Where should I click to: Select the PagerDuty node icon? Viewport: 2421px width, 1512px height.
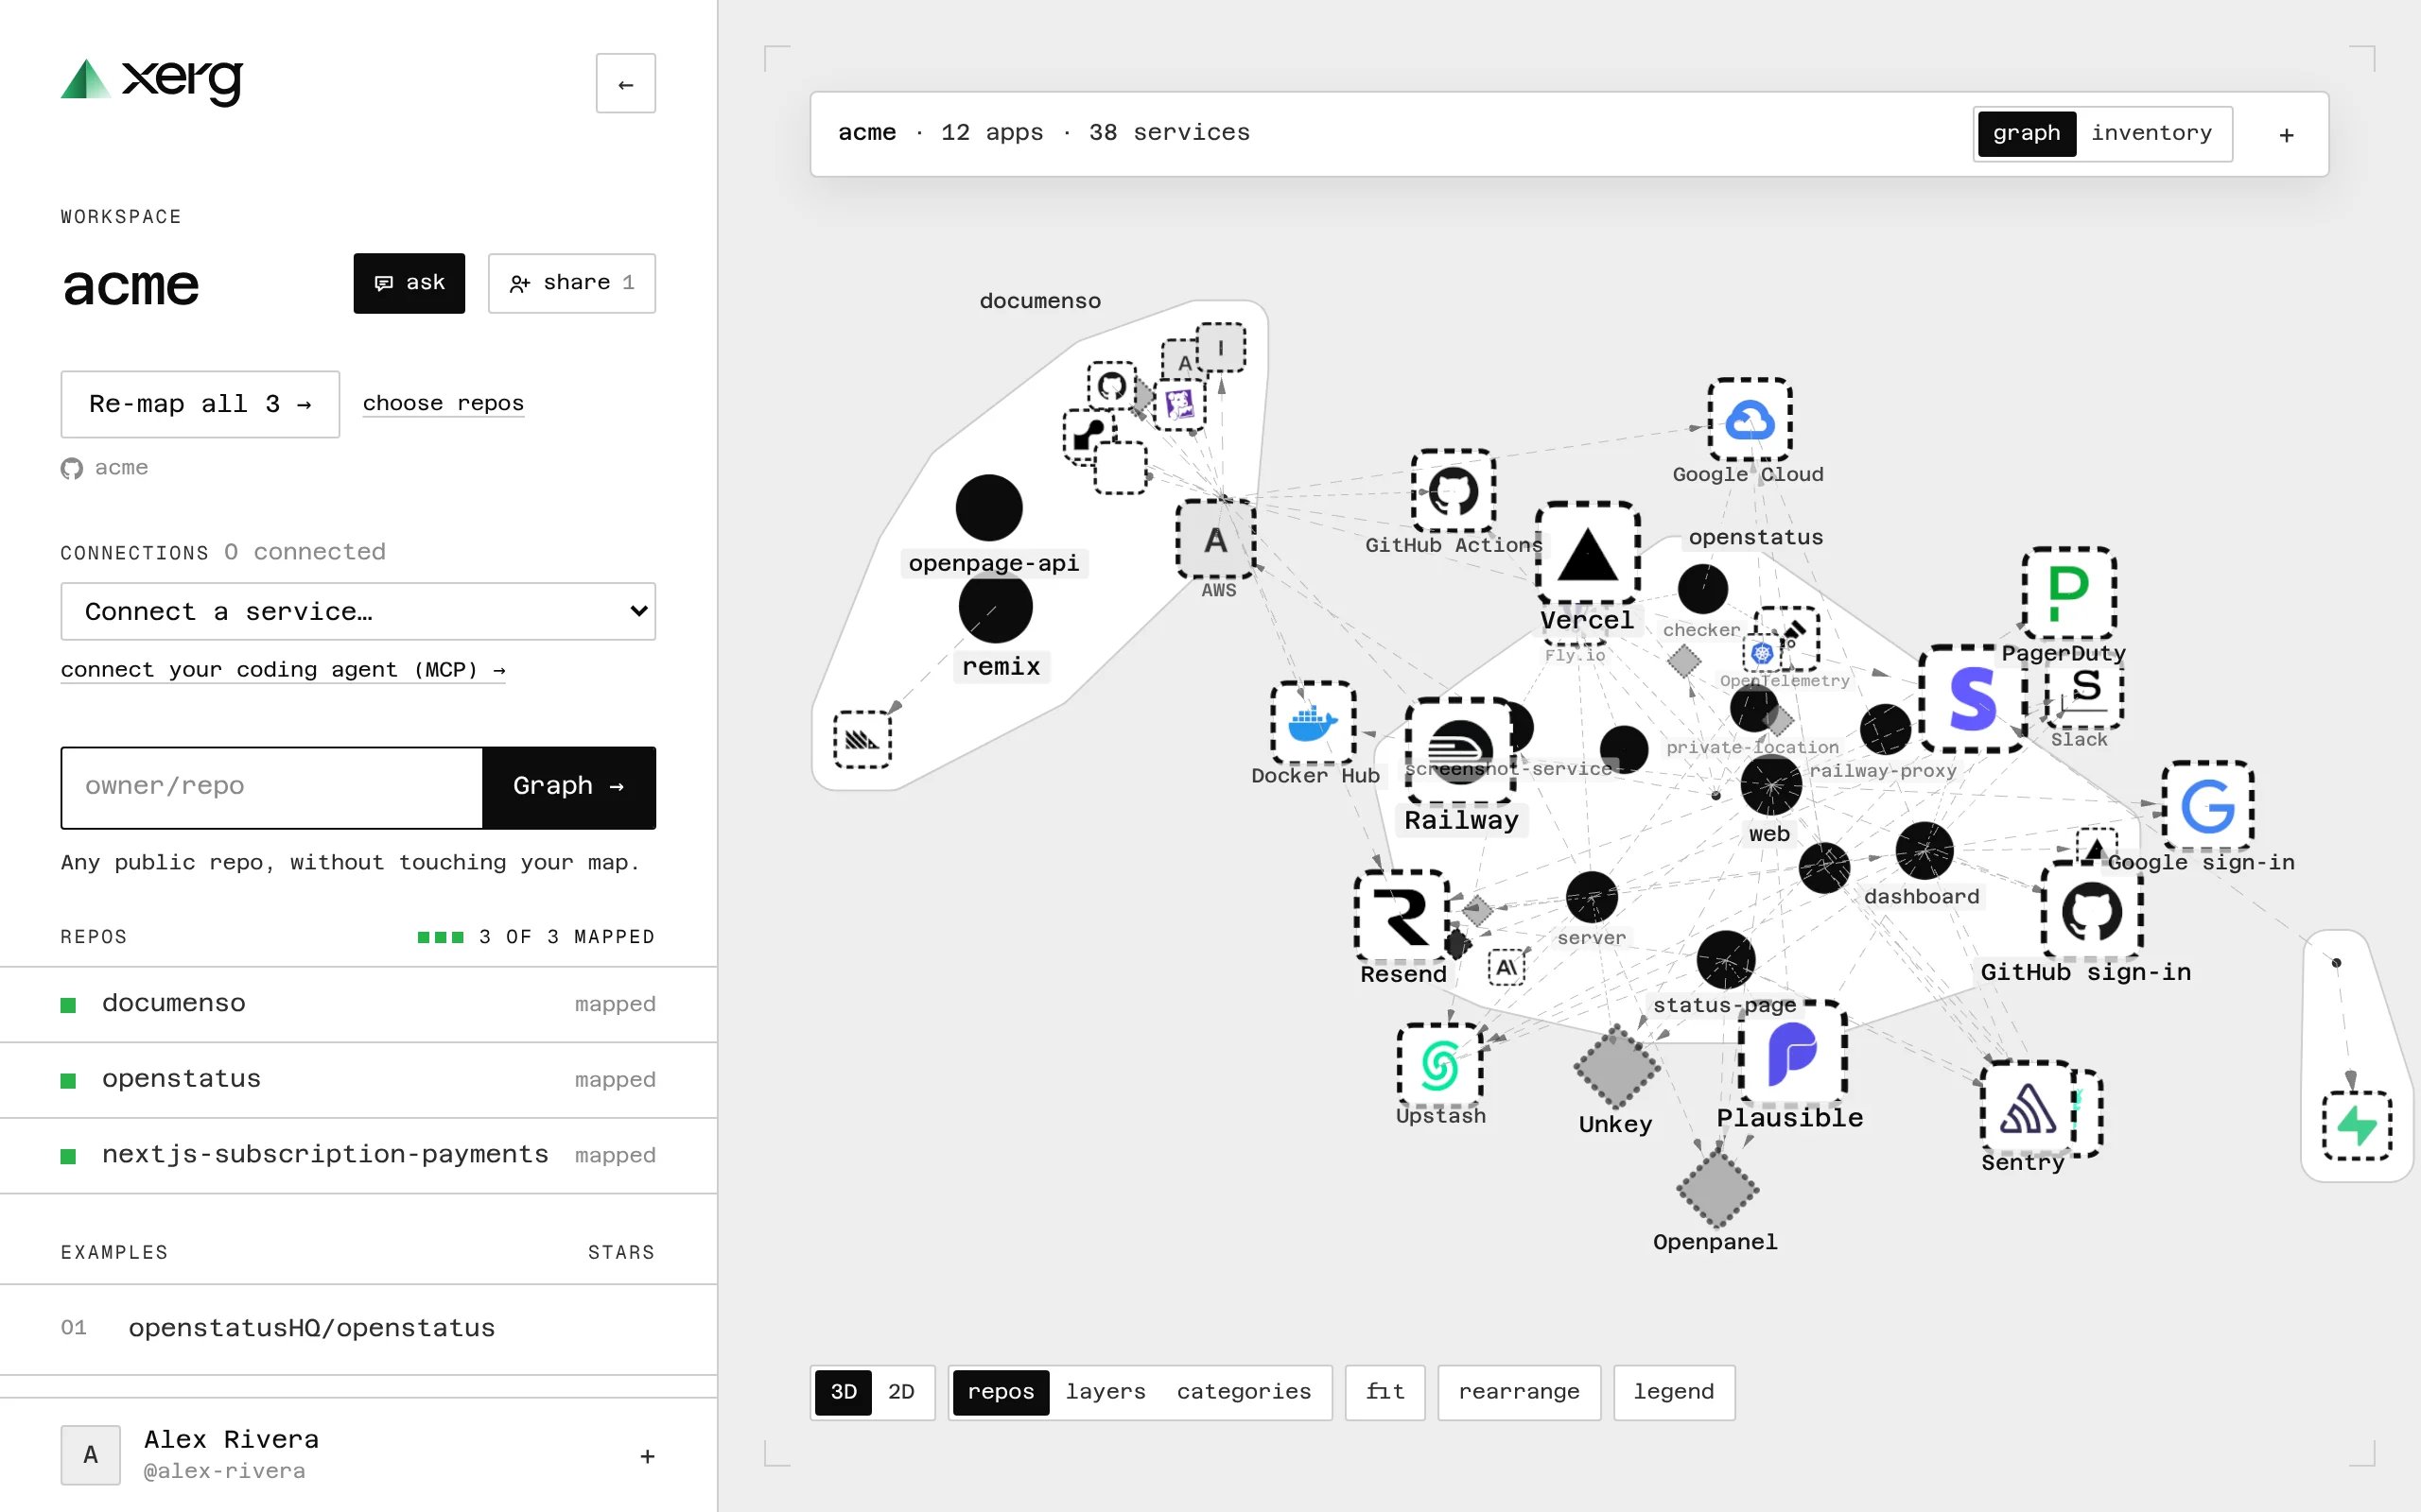(2068, 593)
